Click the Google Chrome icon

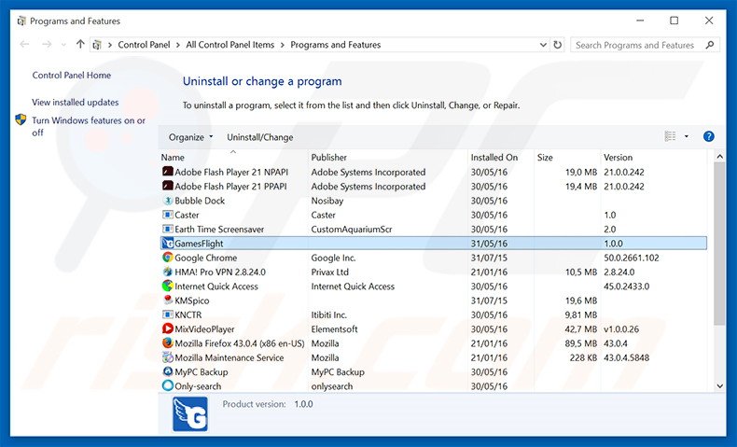coord(167,258)
